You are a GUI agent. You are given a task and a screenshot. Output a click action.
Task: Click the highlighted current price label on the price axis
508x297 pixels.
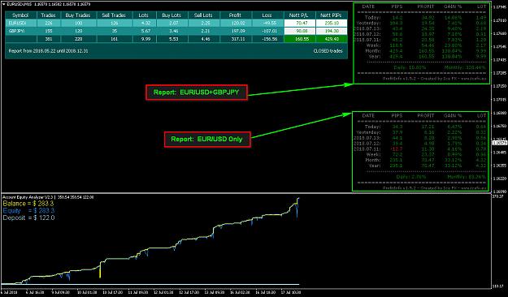click(499, 143)
